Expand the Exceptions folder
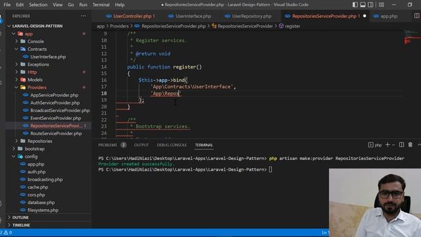 click(x=34, y=65)
